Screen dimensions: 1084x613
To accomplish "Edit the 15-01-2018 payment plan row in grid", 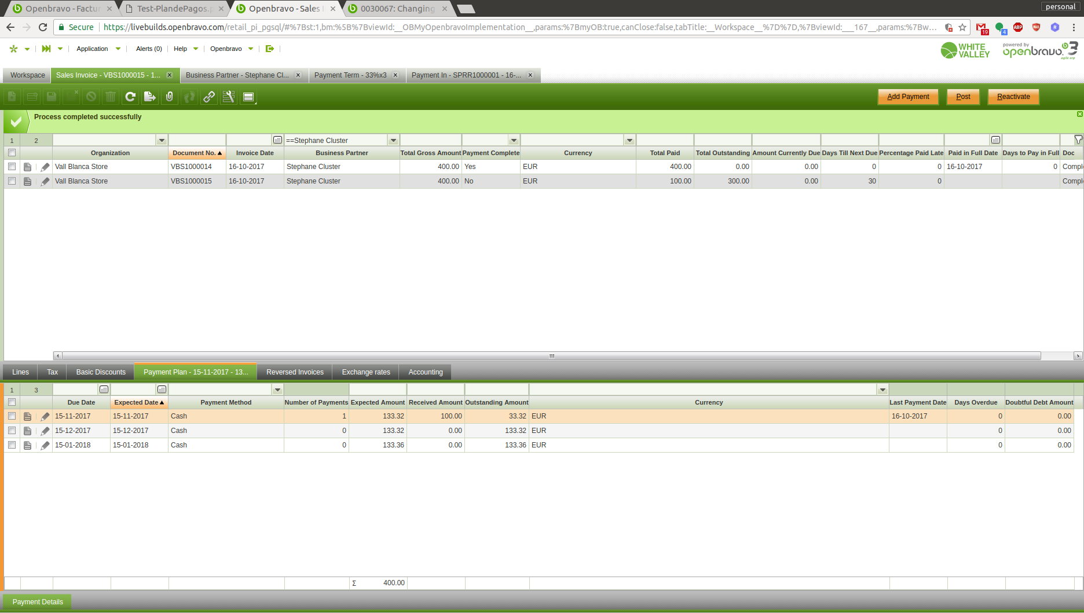I will tap(45, 445).
